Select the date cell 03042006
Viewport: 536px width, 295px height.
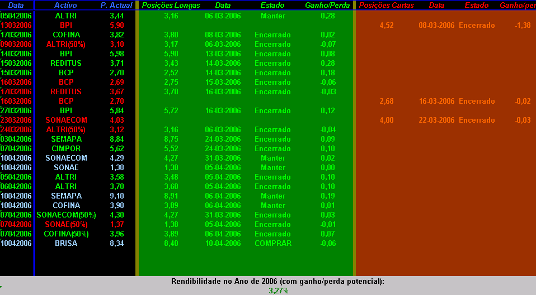coord(16,139)
